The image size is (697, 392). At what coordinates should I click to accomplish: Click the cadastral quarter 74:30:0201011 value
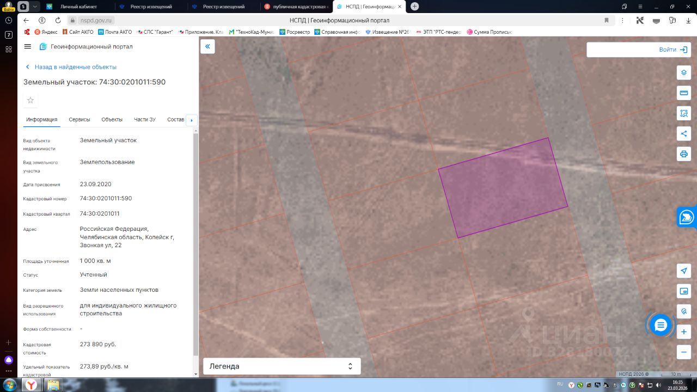pyautogui.click(x=100, y=213)
